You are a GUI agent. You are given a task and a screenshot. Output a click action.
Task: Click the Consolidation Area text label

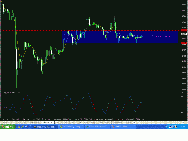tap(161, 36)
